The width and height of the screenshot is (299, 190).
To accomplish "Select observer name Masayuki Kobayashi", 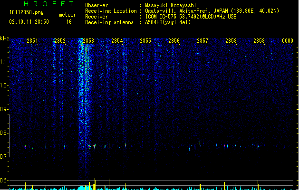I will point(171,5).
